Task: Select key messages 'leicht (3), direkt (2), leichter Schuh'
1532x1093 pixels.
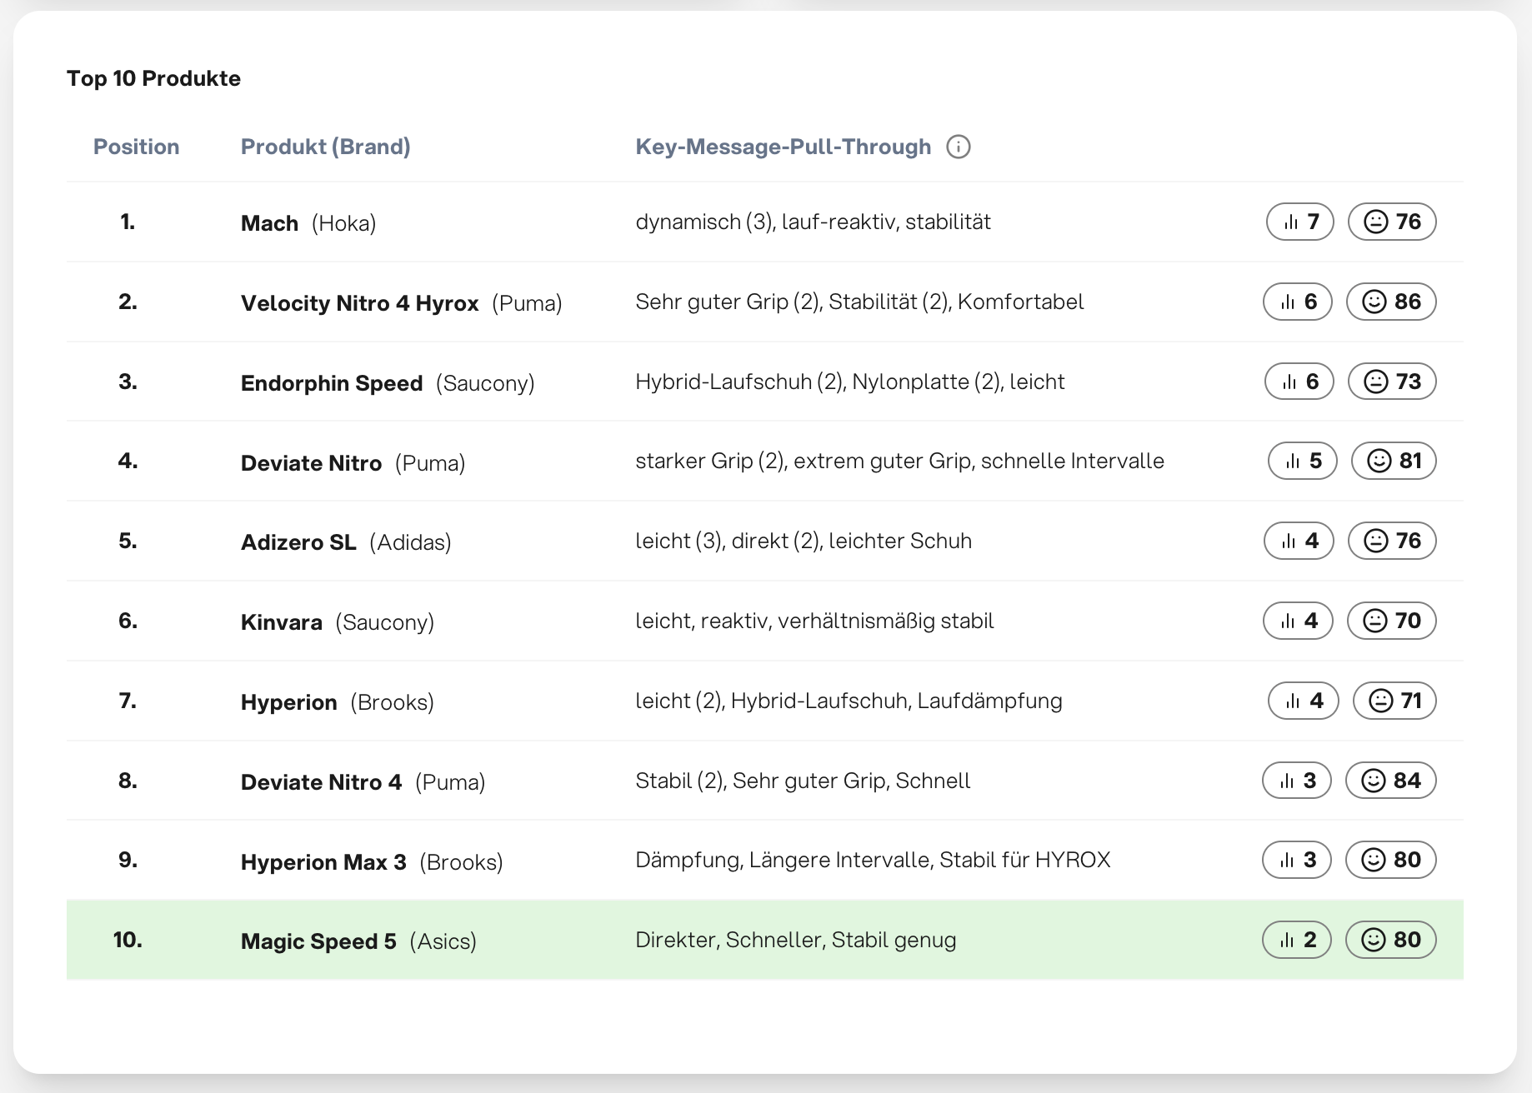Action: coord(804,541)
